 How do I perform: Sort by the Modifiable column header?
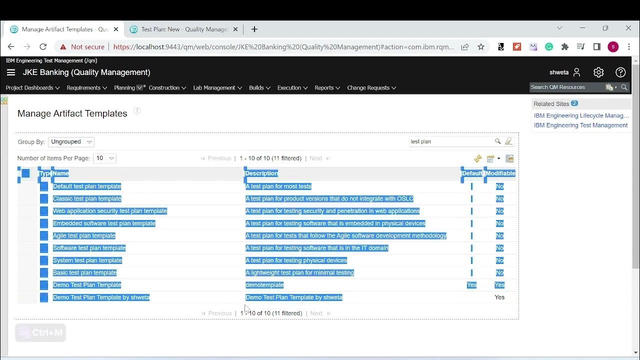point(500,173)
